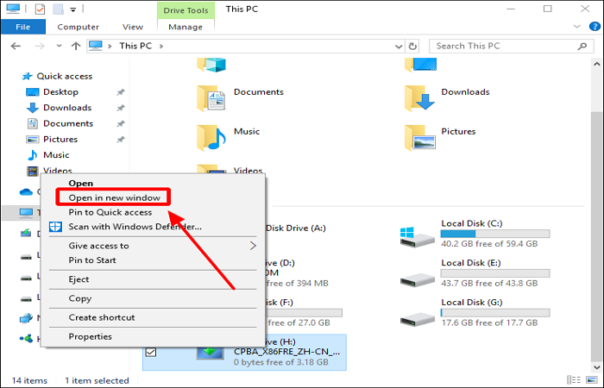Screen dimensions: 604x388
Task: Open the Documents folder icon in main pane
Action: click(x=211, y=98)
